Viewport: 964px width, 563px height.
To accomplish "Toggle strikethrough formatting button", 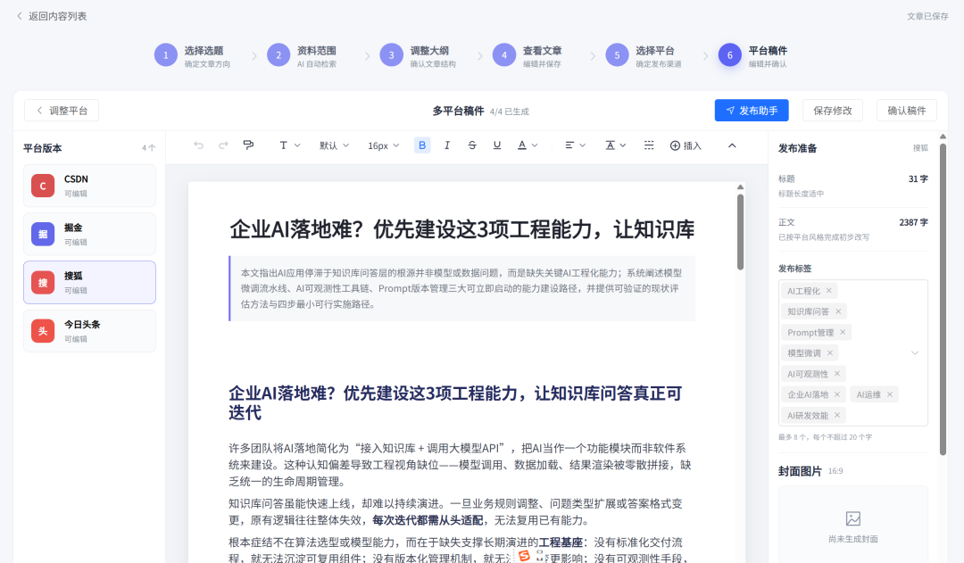I will point(472,145).
